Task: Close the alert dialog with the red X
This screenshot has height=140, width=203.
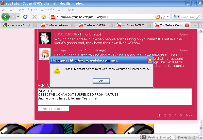Action: 150,60
